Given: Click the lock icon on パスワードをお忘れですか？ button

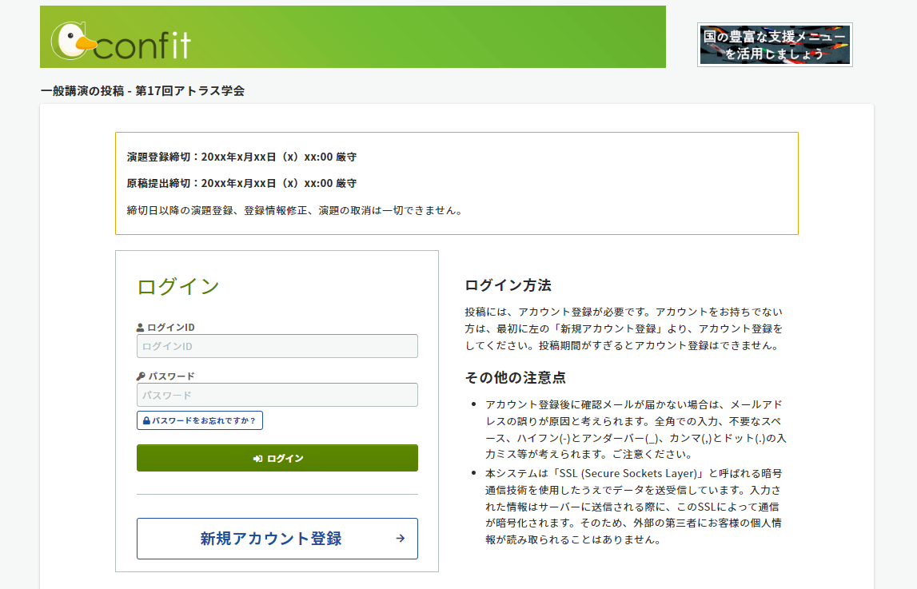Looking at the screenshot, I should 146,420.
